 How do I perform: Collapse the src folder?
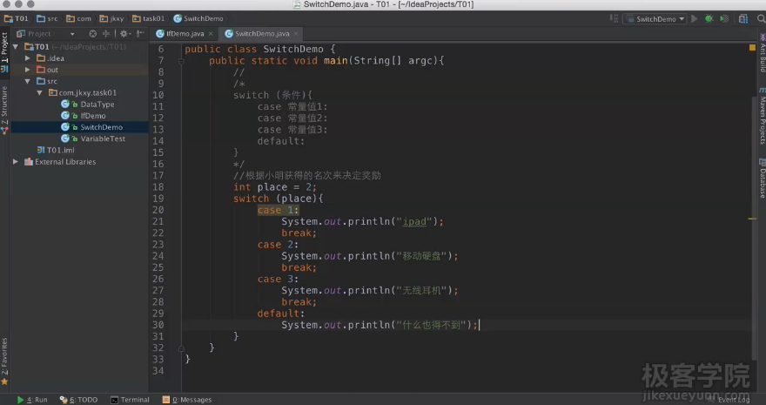tap(28, 81)
